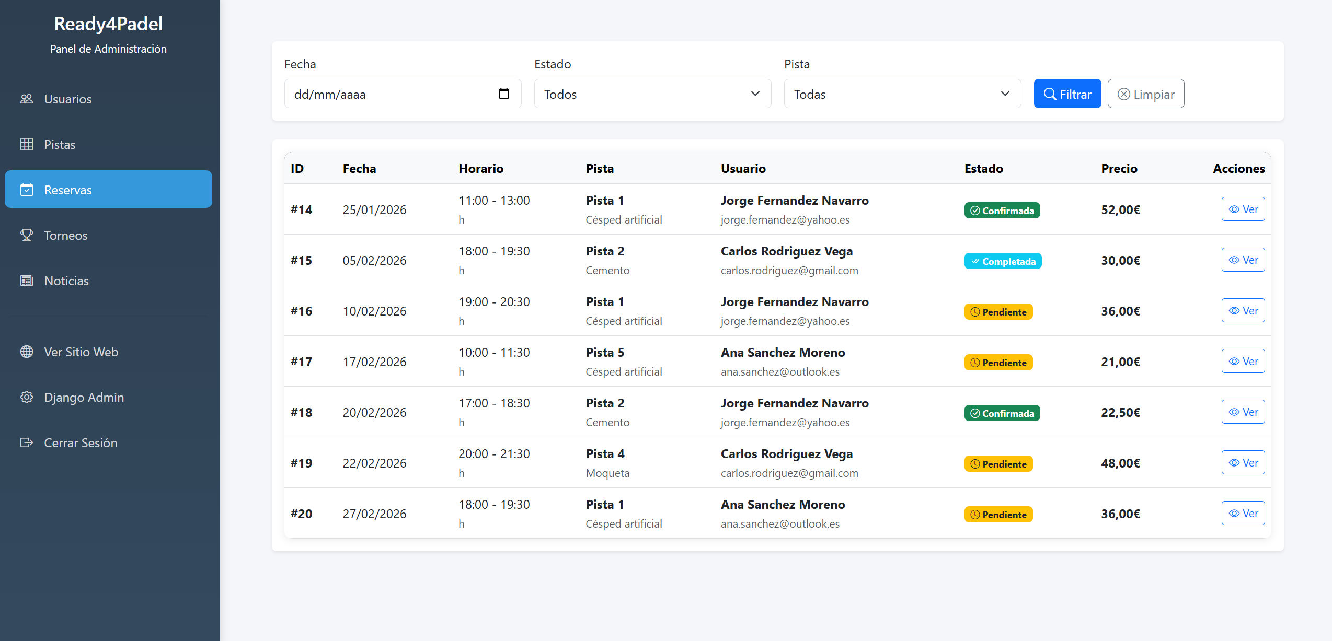Click the Django Admin gear icon
Screen dimensions: 1332x641
[27, 397]
